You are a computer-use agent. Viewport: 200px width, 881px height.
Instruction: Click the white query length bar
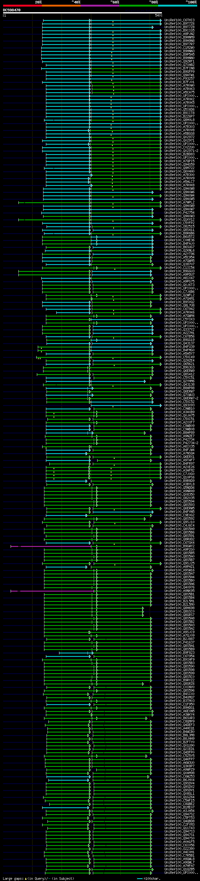tap(82, 13)
